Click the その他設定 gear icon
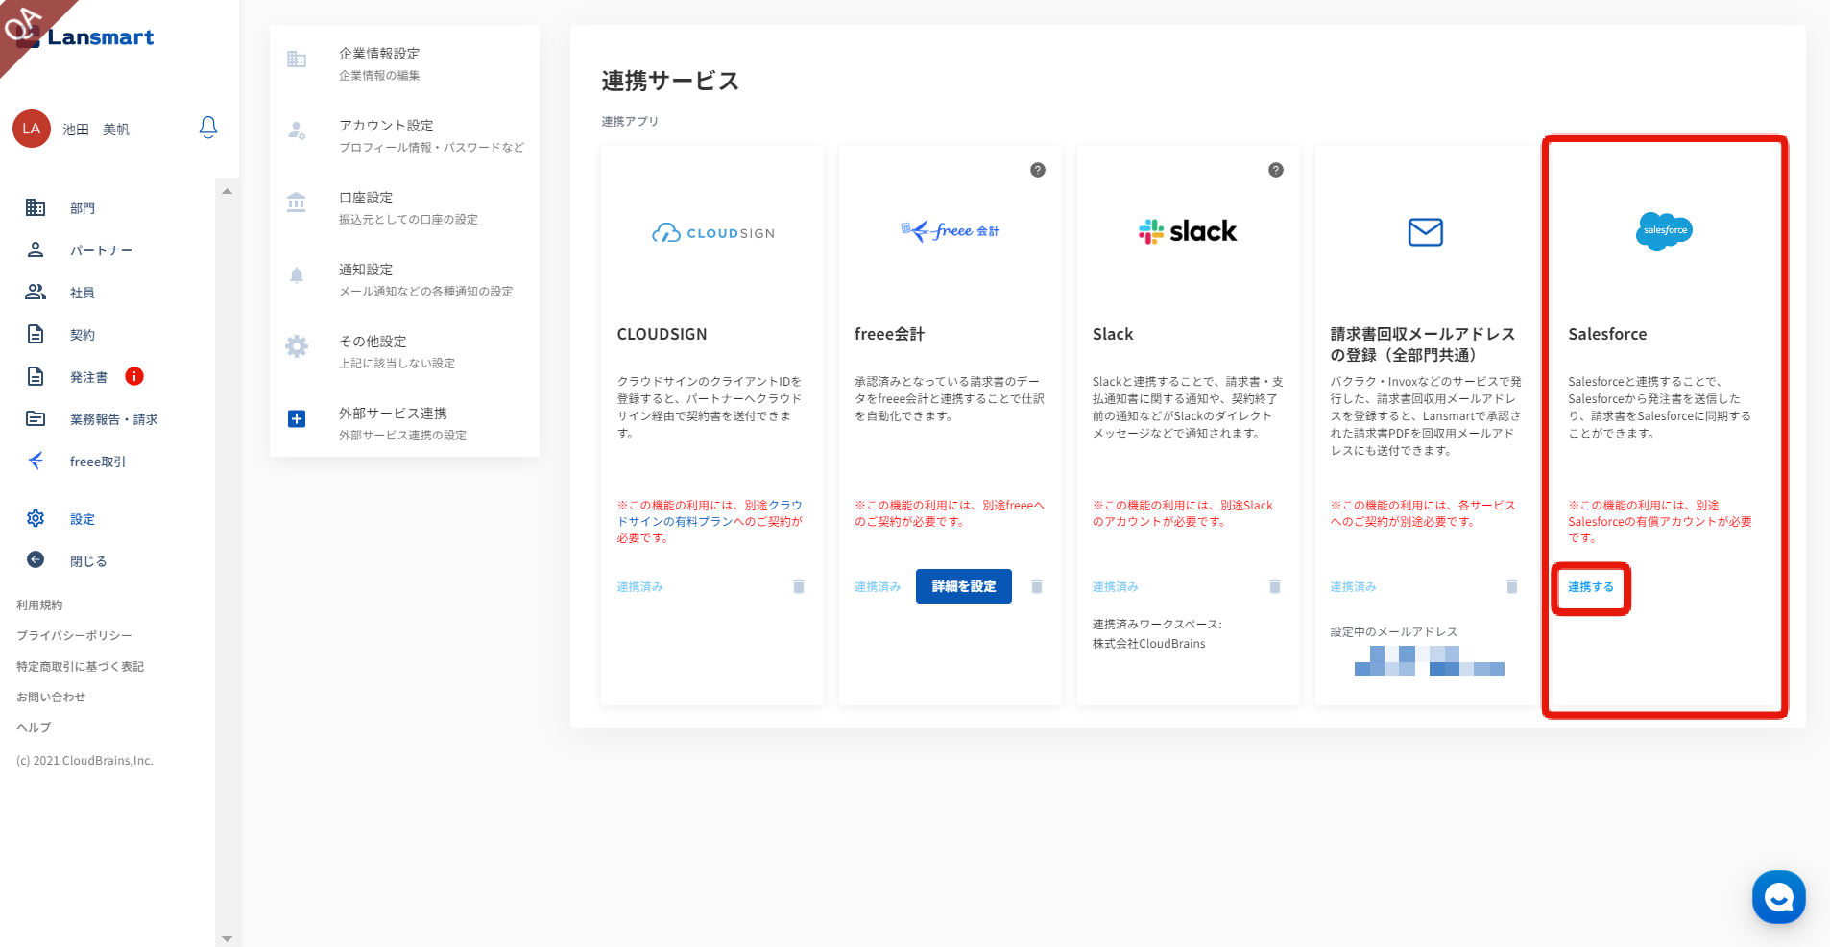The width and height of the screenshot is (1830, 947). coord(297,346)
